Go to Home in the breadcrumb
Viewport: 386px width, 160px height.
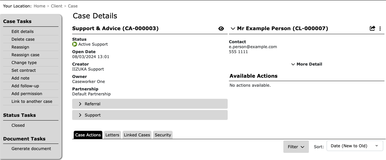tap(40, 6)
